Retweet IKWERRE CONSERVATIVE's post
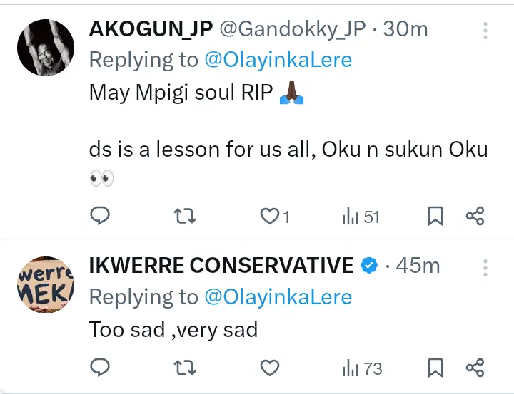Viewport: 514px width, 394px height. tap(185, 368)
